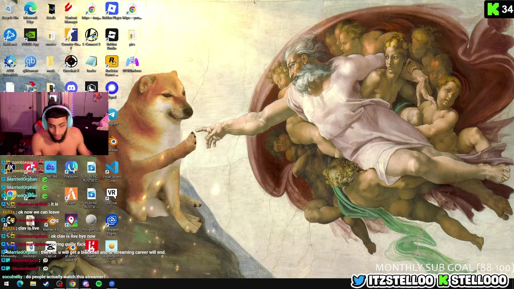The height and width of the screenshot is (289, 514).
Task: Select the 'loader' notepad file
Action: coord(92,64)
